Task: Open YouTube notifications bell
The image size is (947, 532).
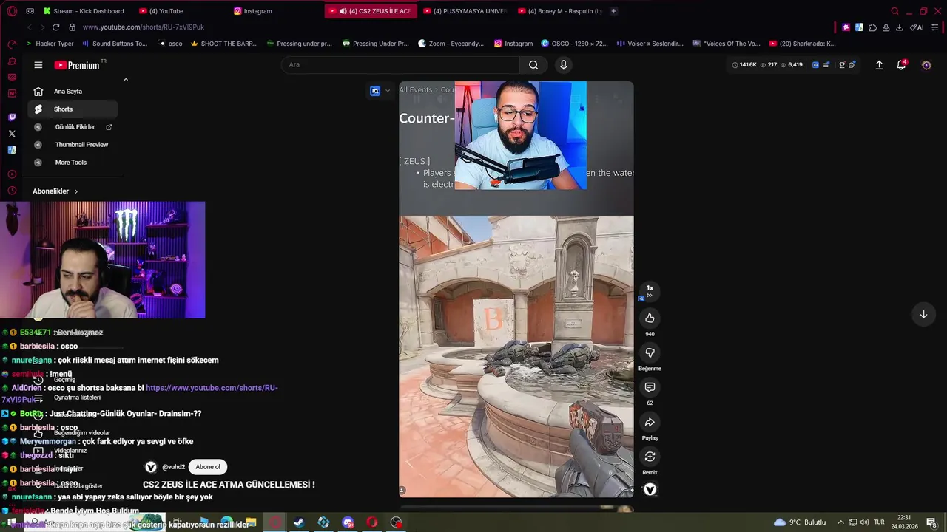Action: pyautogui.click(x=901, y=65)
